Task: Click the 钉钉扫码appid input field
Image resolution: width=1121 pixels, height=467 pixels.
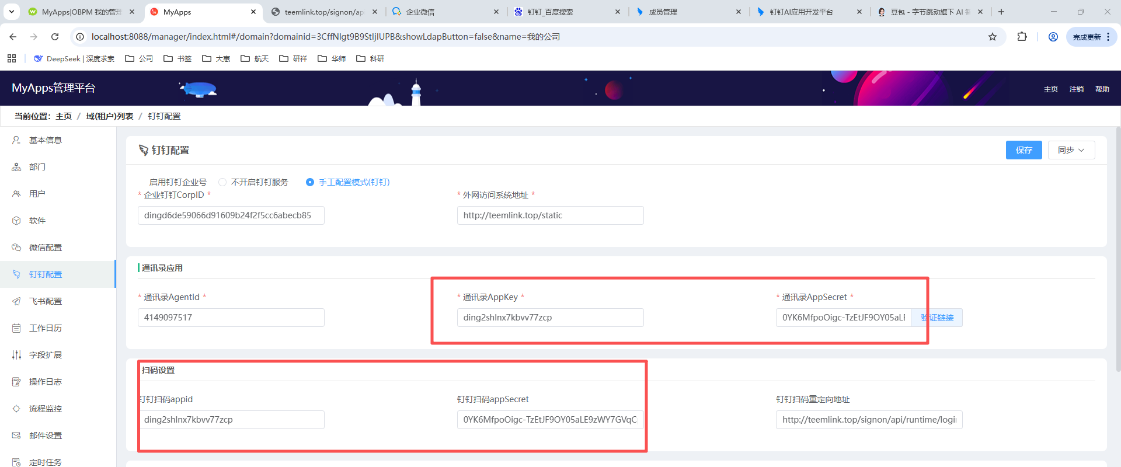Action: coord(231,420)
